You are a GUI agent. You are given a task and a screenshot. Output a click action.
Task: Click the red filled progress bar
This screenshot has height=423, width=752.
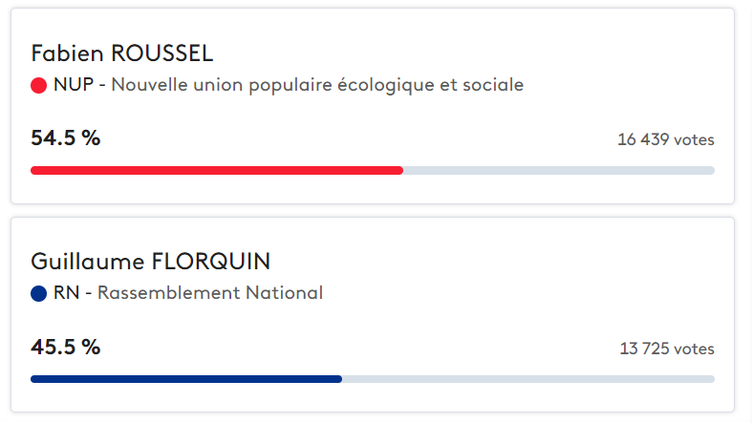pyautogui.click(x=217, y=171)
